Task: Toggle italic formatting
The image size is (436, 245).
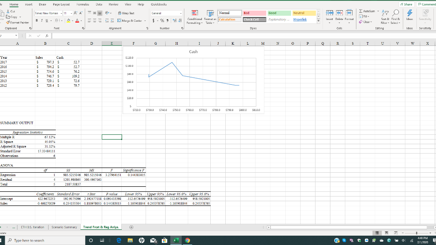Action: click(x=41, y=20)
